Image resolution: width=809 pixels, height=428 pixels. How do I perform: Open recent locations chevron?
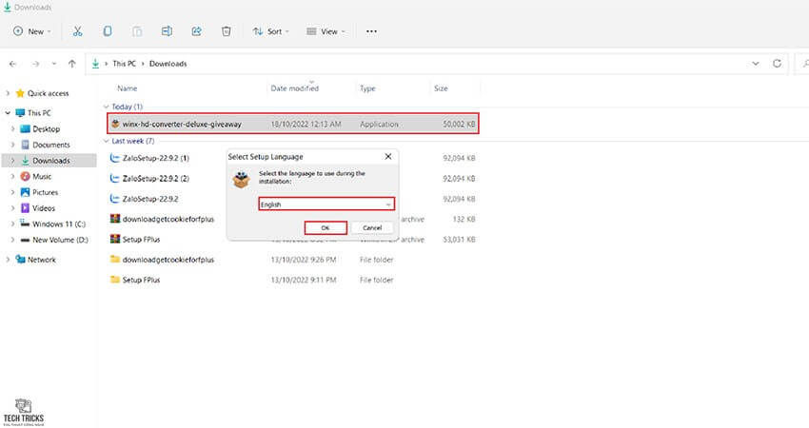tap(54, 64)
